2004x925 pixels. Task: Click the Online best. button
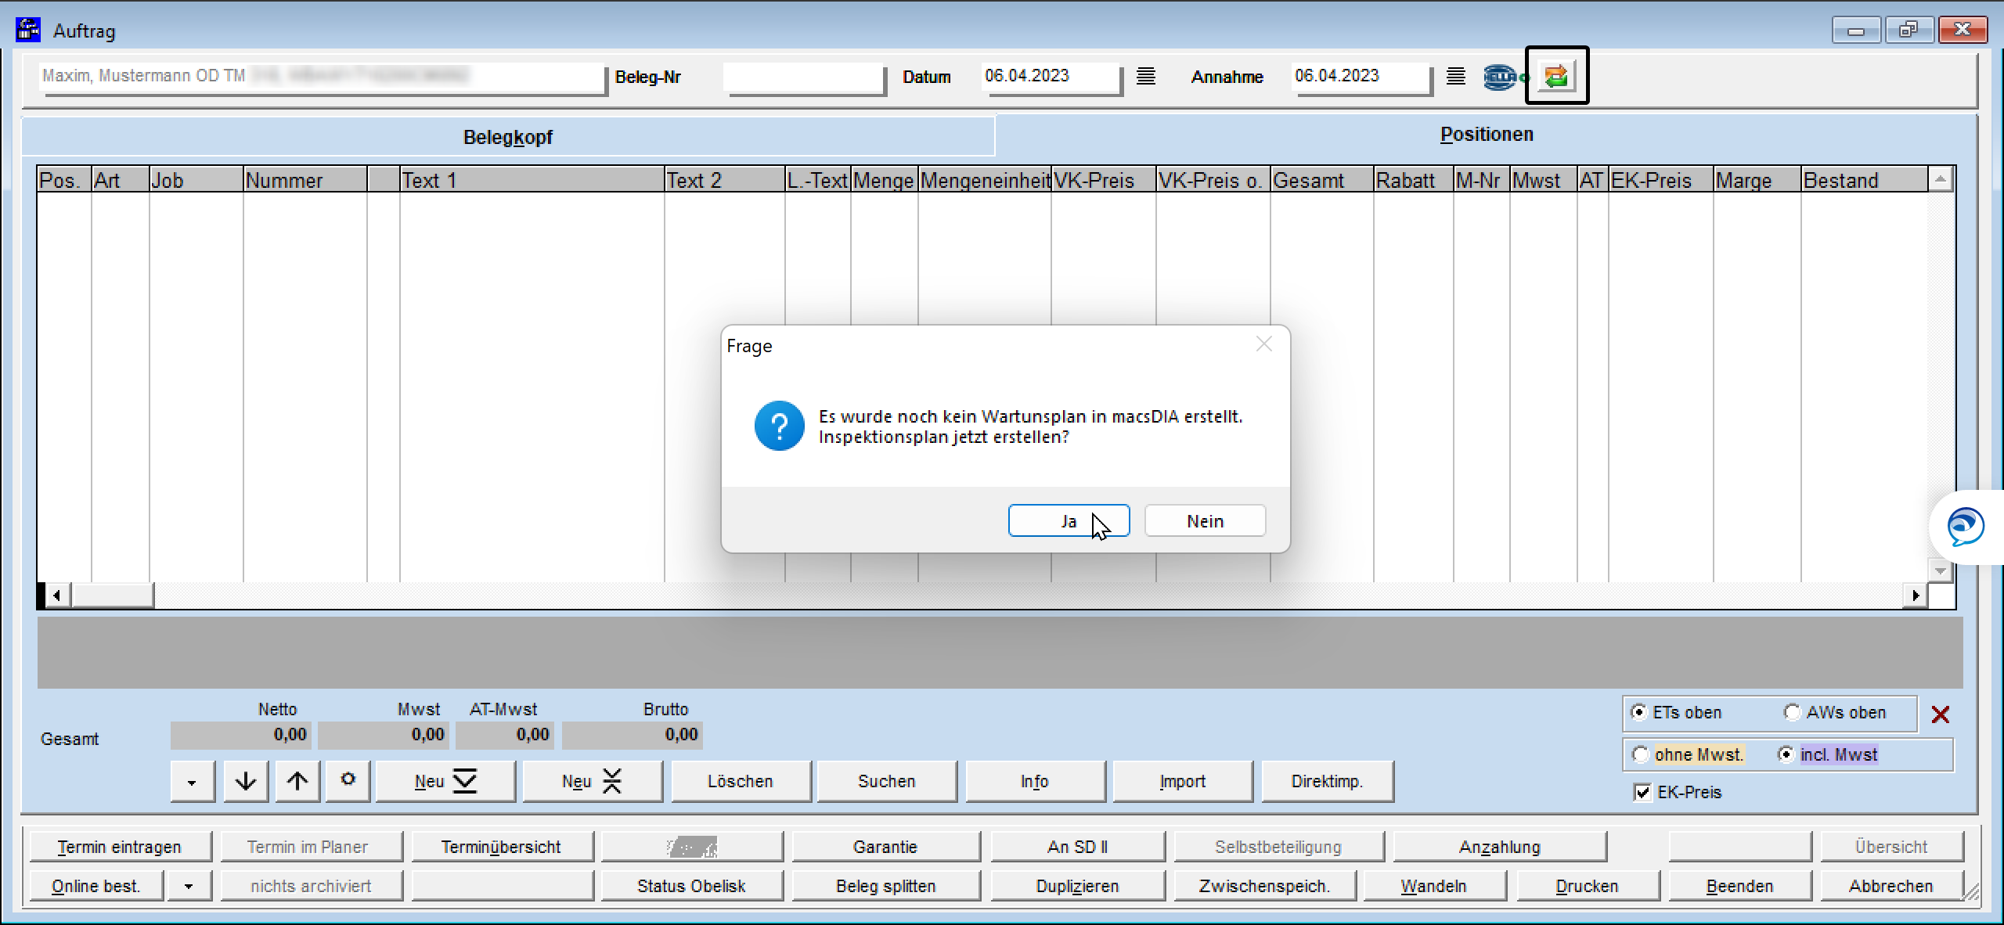96,886
